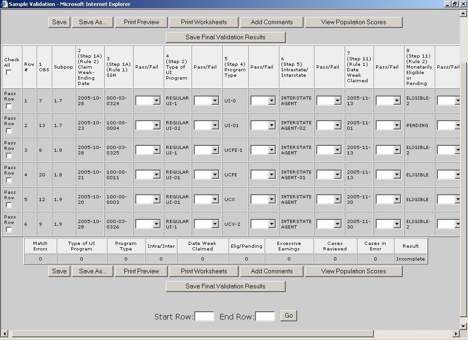Mark Pass Row checkbox for row 6
Screen dimensions: 468x340
(9, 230)
